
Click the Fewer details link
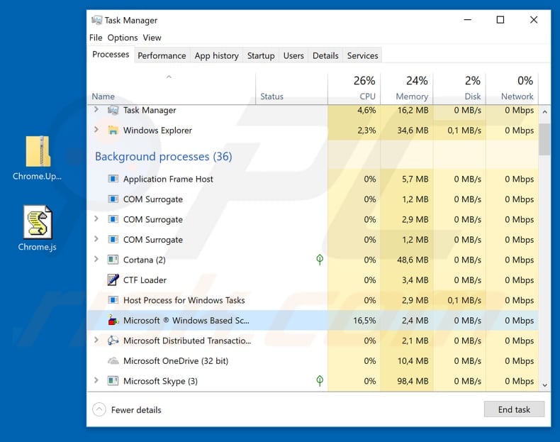click(136, 410)
